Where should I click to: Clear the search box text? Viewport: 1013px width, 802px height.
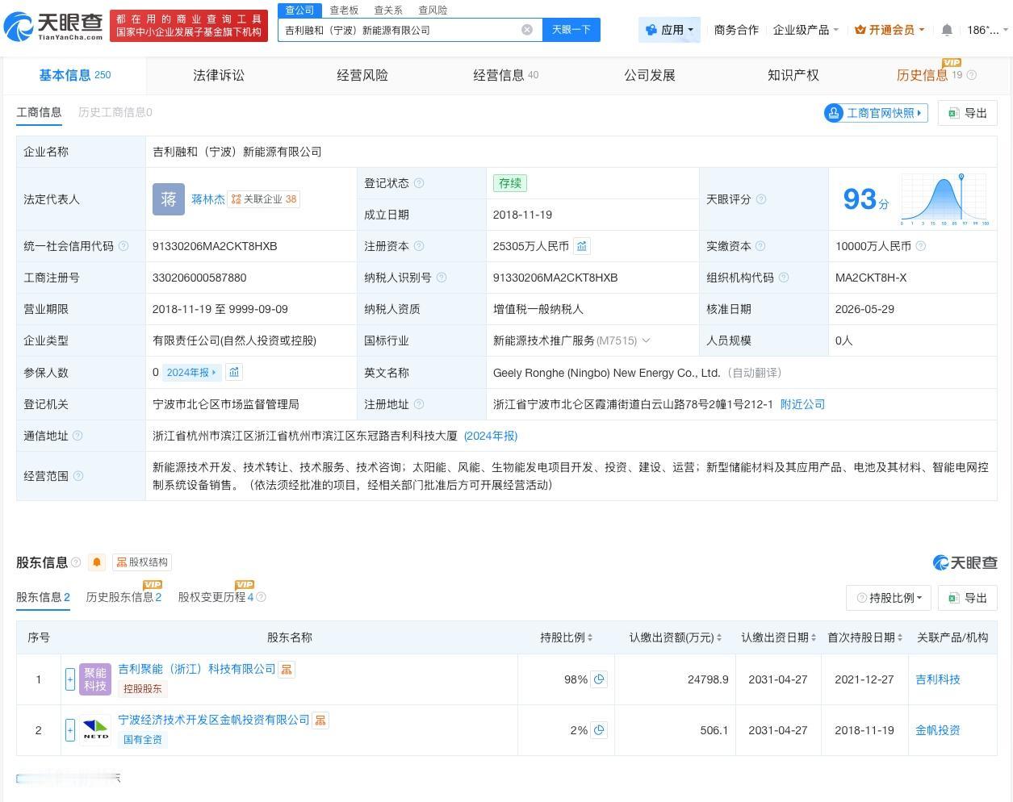pyautogui.click(x=527, y=30)
